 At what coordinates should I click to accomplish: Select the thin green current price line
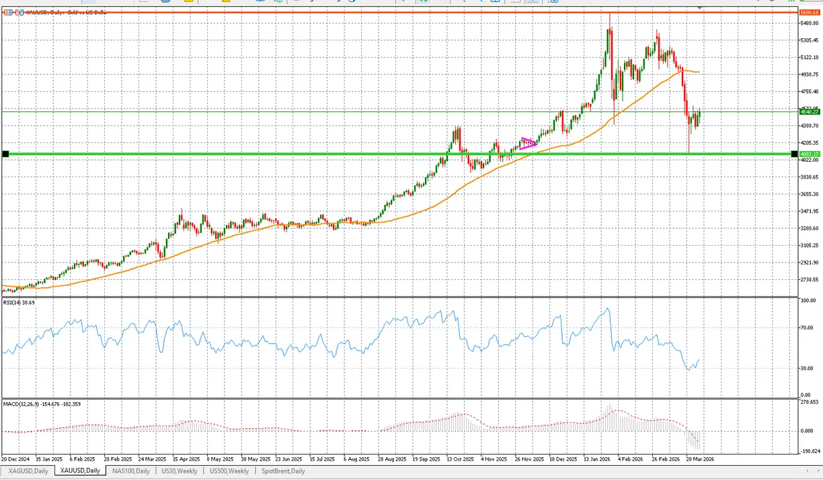coord(399,112)
